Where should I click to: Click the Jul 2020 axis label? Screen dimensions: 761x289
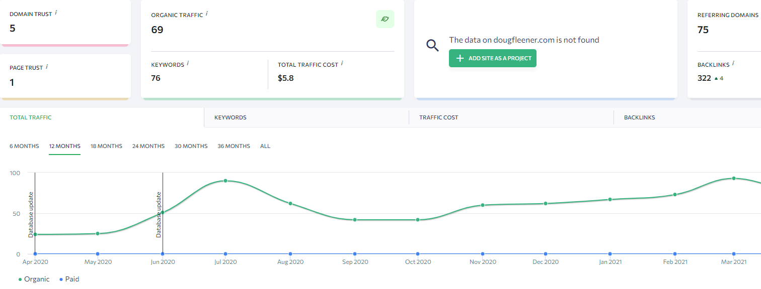click(x=225, y=262)
